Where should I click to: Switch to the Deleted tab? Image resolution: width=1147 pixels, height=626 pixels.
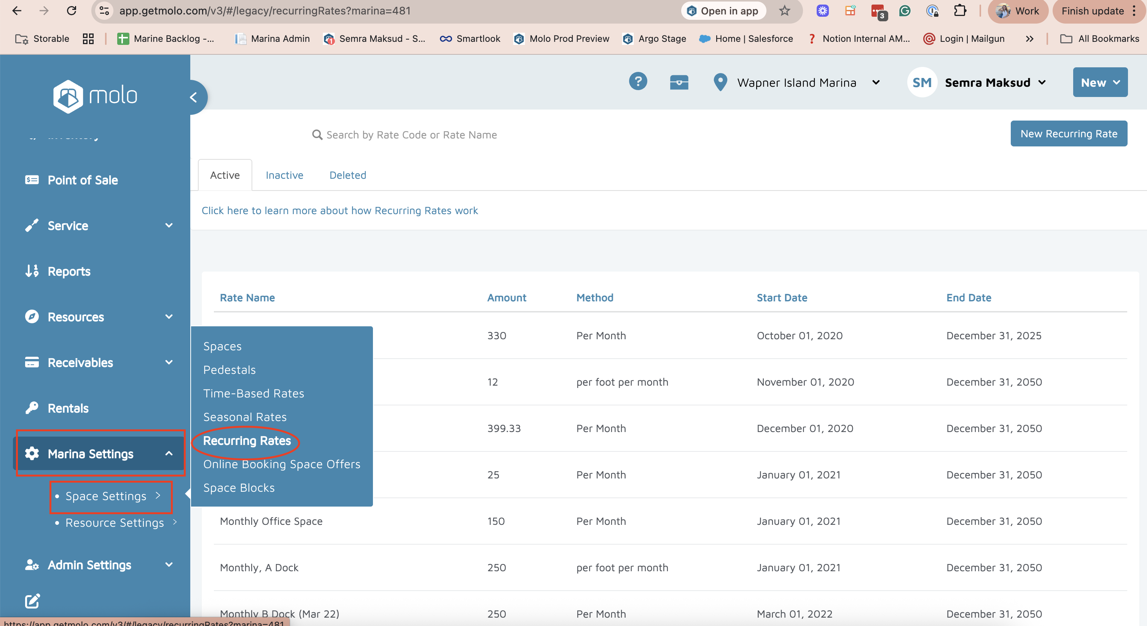click(347, 175)
